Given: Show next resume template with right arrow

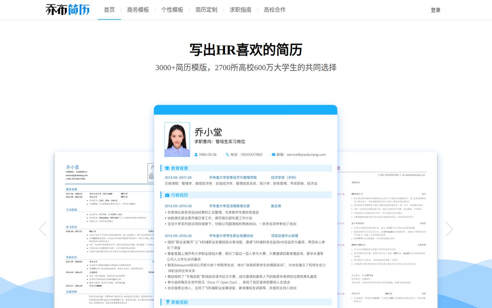Looking at the screenshot, I should pos(449,229).
